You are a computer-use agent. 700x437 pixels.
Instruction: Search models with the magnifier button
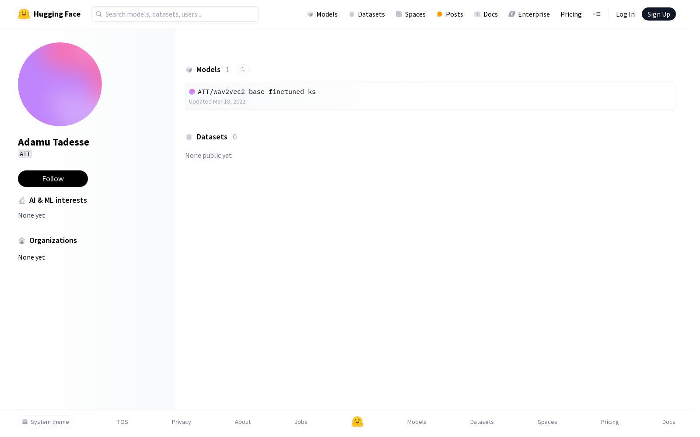(x=243, y=69)
